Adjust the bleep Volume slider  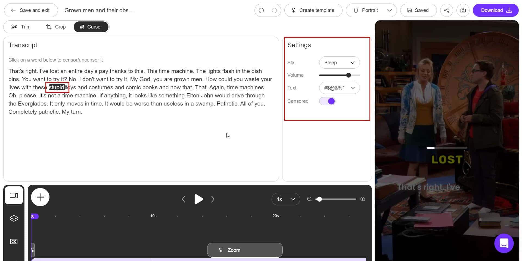tap(348, 75)
